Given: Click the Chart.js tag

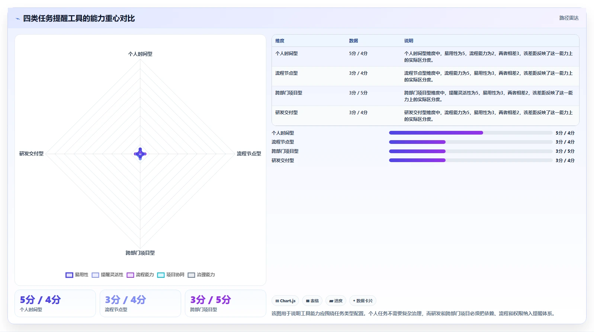Looking at the screenshot, I should 285,301.
